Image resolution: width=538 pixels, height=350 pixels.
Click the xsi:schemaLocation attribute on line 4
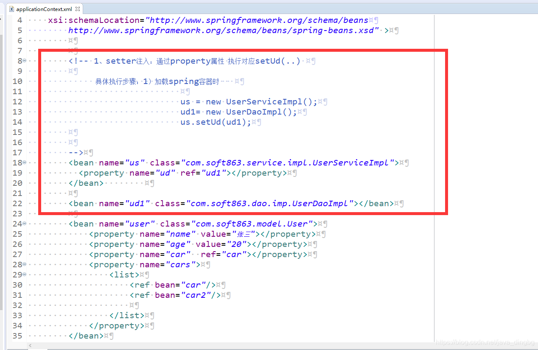pyautogui.click(x=94, y=20)
